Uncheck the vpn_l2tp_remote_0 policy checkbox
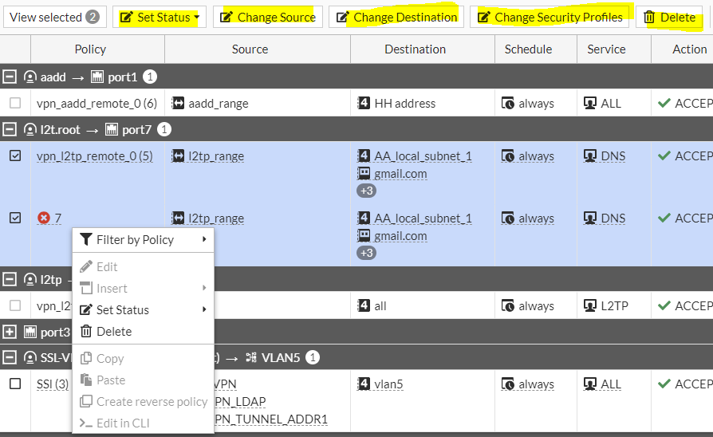Viewport: 713px width, 437px height. click(15, 156)
